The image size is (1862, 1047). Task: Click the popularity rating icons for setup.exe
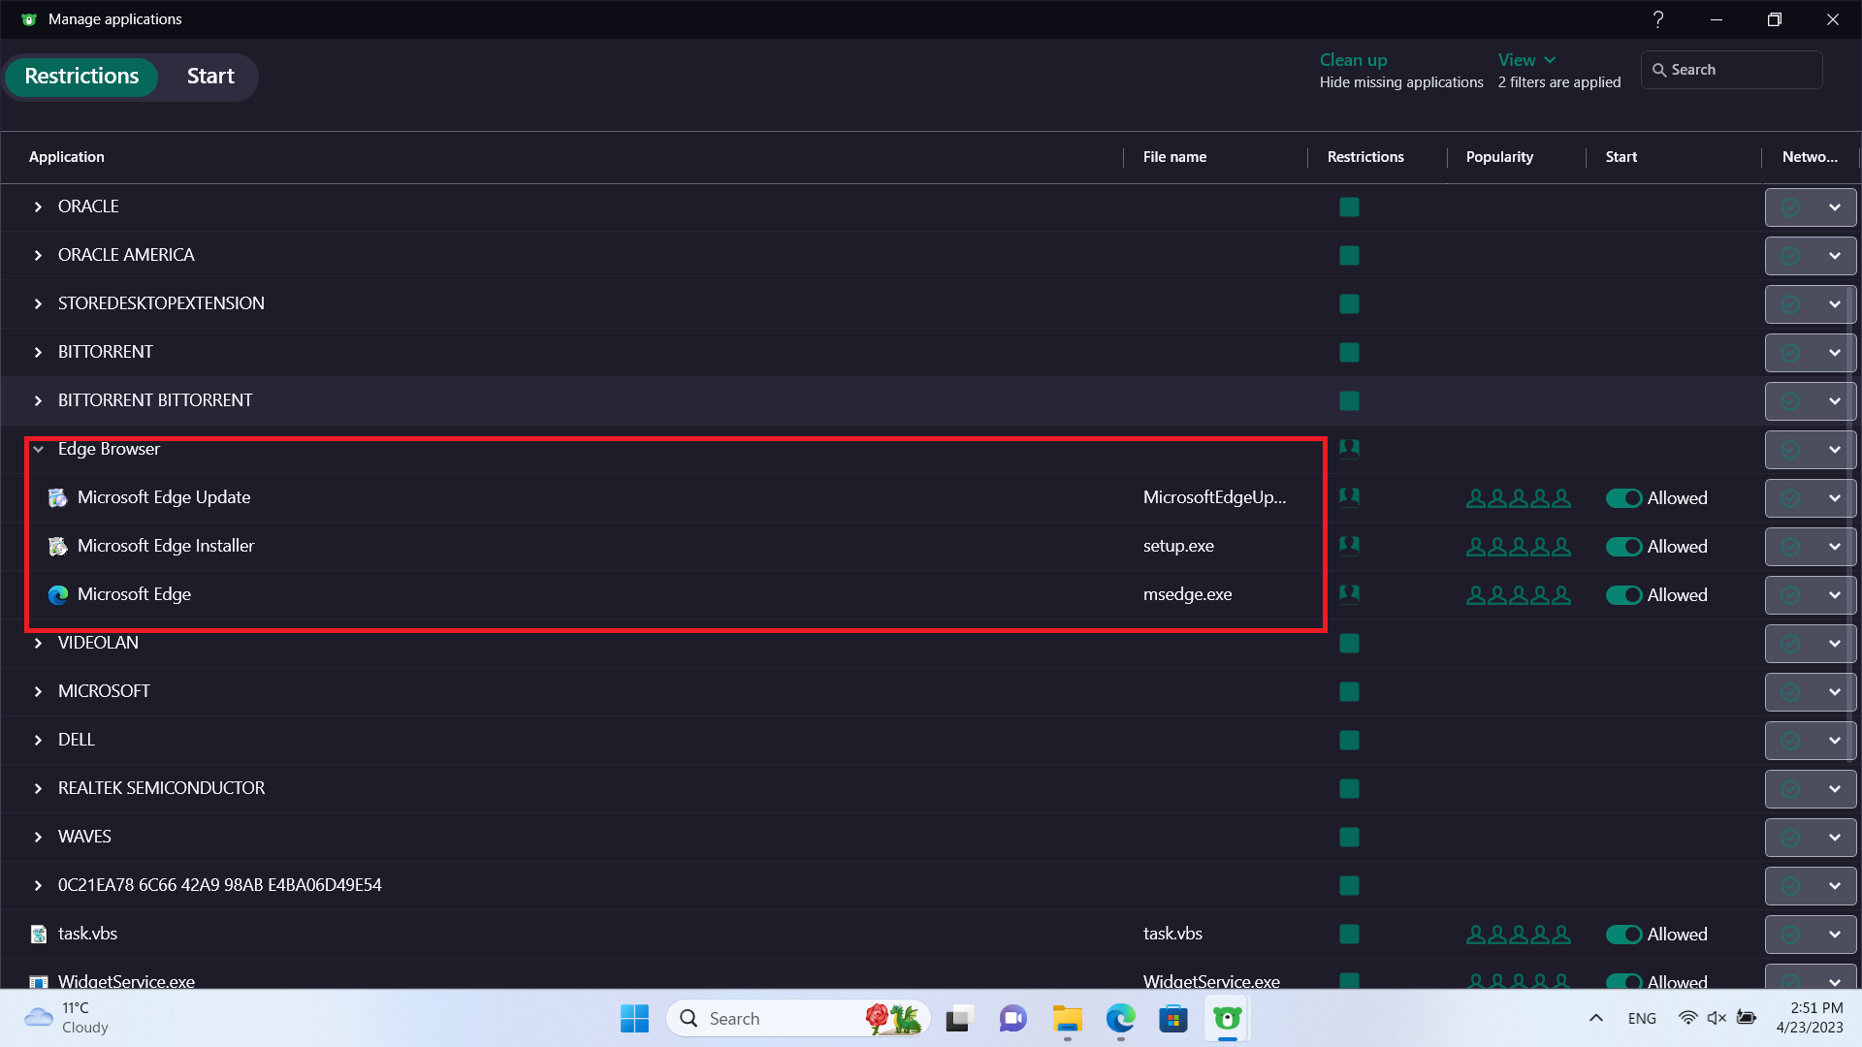tap(1518, 547)
